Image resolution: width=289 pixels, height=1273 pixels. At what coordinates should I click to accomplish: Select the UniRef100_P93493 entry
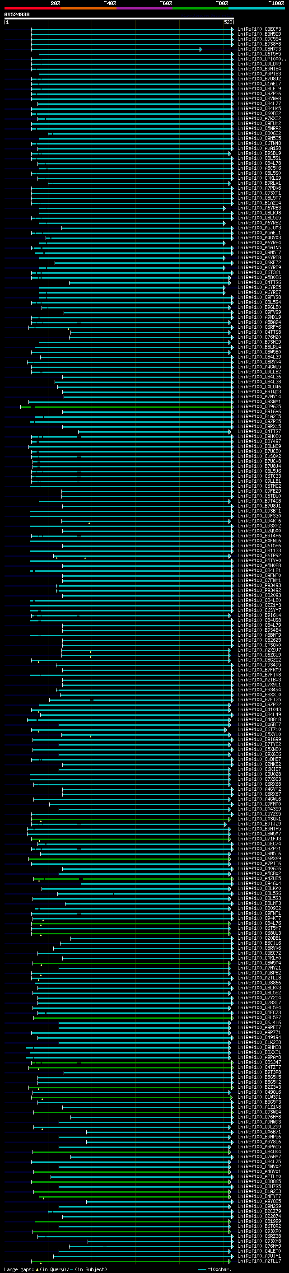click(x=259, y=586)
